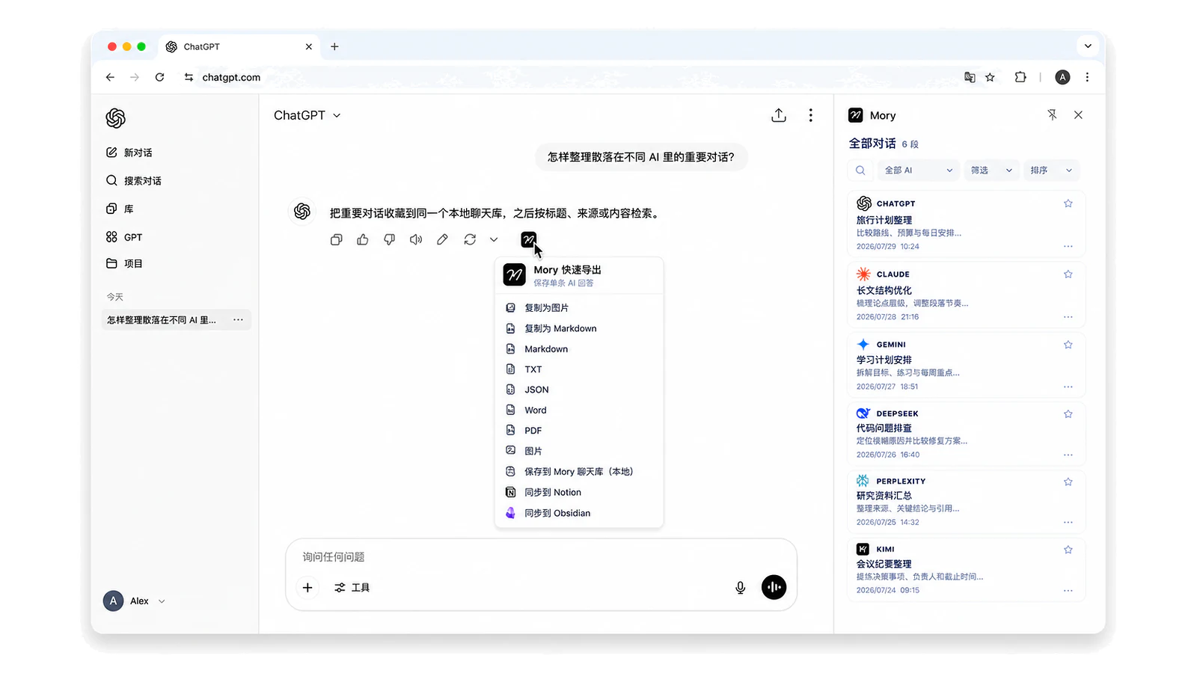Click the translate page icon
Image resolution: width=1197 pixels, height=673 pixels.
click(970, 77)
